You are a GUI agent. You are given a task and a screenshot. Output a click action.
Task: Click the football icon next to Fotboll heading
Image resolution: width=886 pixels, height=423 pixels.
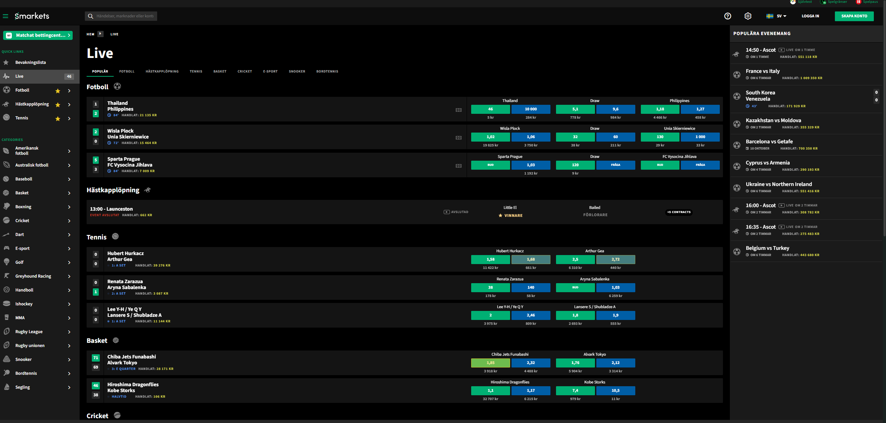117,86
